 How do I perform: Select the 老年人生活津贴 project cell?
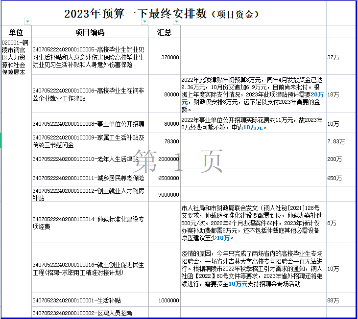click(x=90, y=159)
